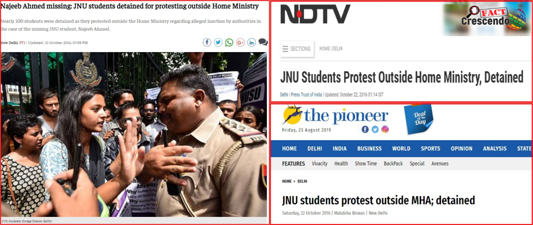Open the BackPack features link
Viewport: 533px width, 225px height.
[x=393, y=164]
